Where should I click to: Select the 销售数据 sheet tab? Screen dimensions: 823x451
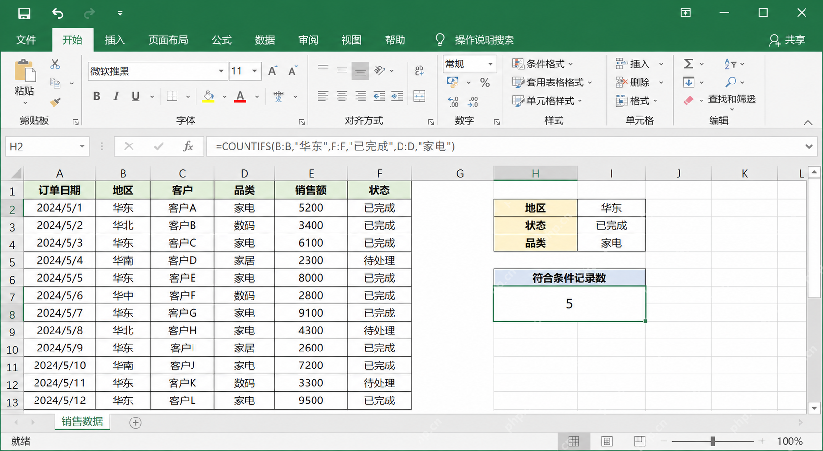(x=82, y=421)
